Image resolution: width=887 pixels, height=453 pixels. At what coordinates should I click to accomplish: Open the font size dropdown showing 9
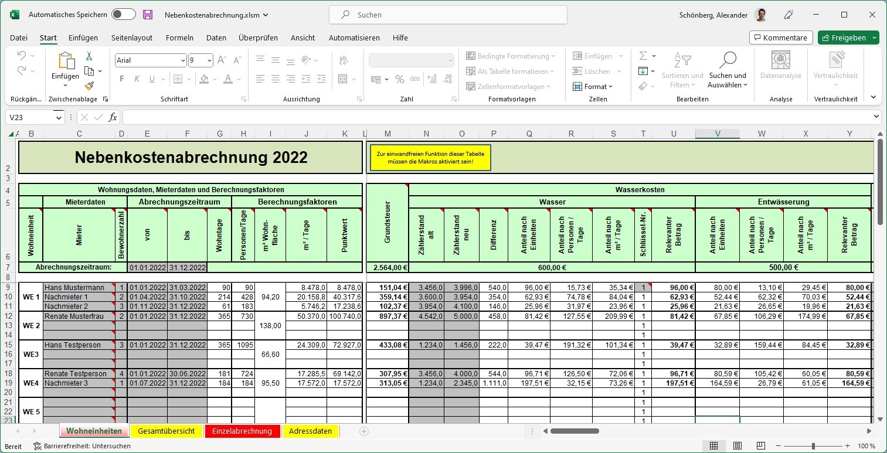(x=209, y=60)
